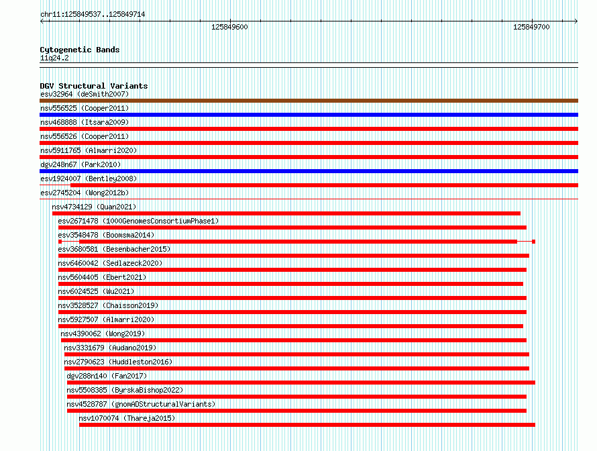Click nsv6460042 (Sedlazeck2020) label
The height and width of the screenshot is (451, 597).
coord(110,263)
